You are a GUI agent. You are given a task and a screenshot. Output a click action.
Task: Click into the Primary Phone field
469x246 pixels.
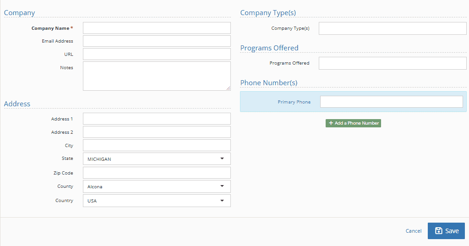pos(391,102)
